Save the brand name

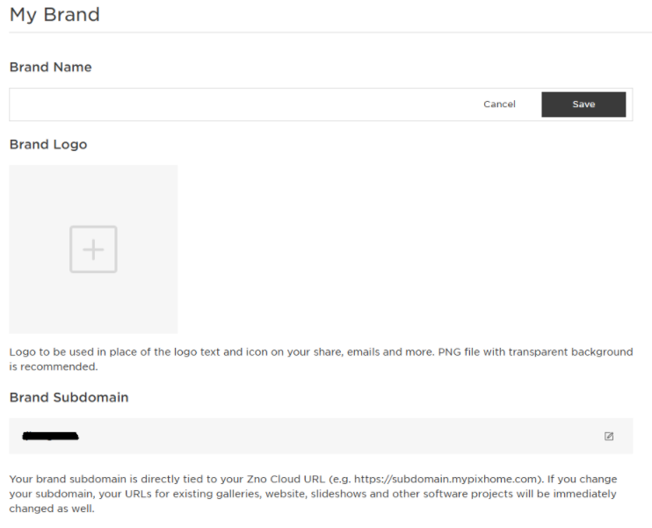583,105
